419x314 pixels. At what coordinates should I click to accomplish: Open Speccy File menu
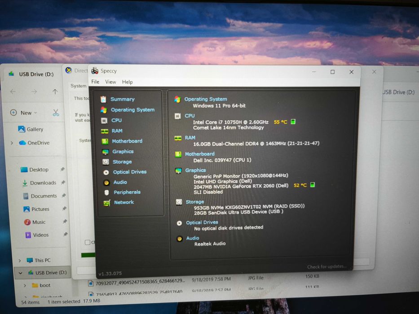coord(95,82)
